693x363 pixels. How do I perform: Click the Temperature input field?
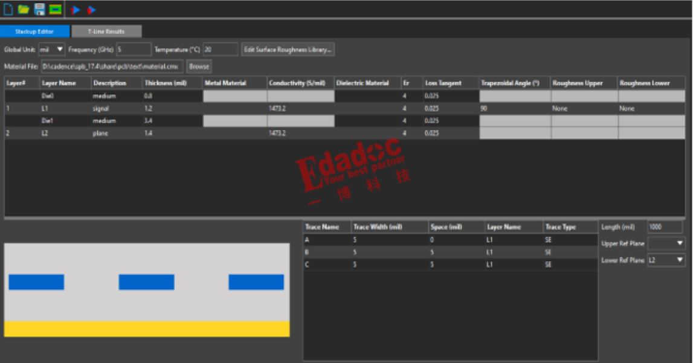point(220,50)
